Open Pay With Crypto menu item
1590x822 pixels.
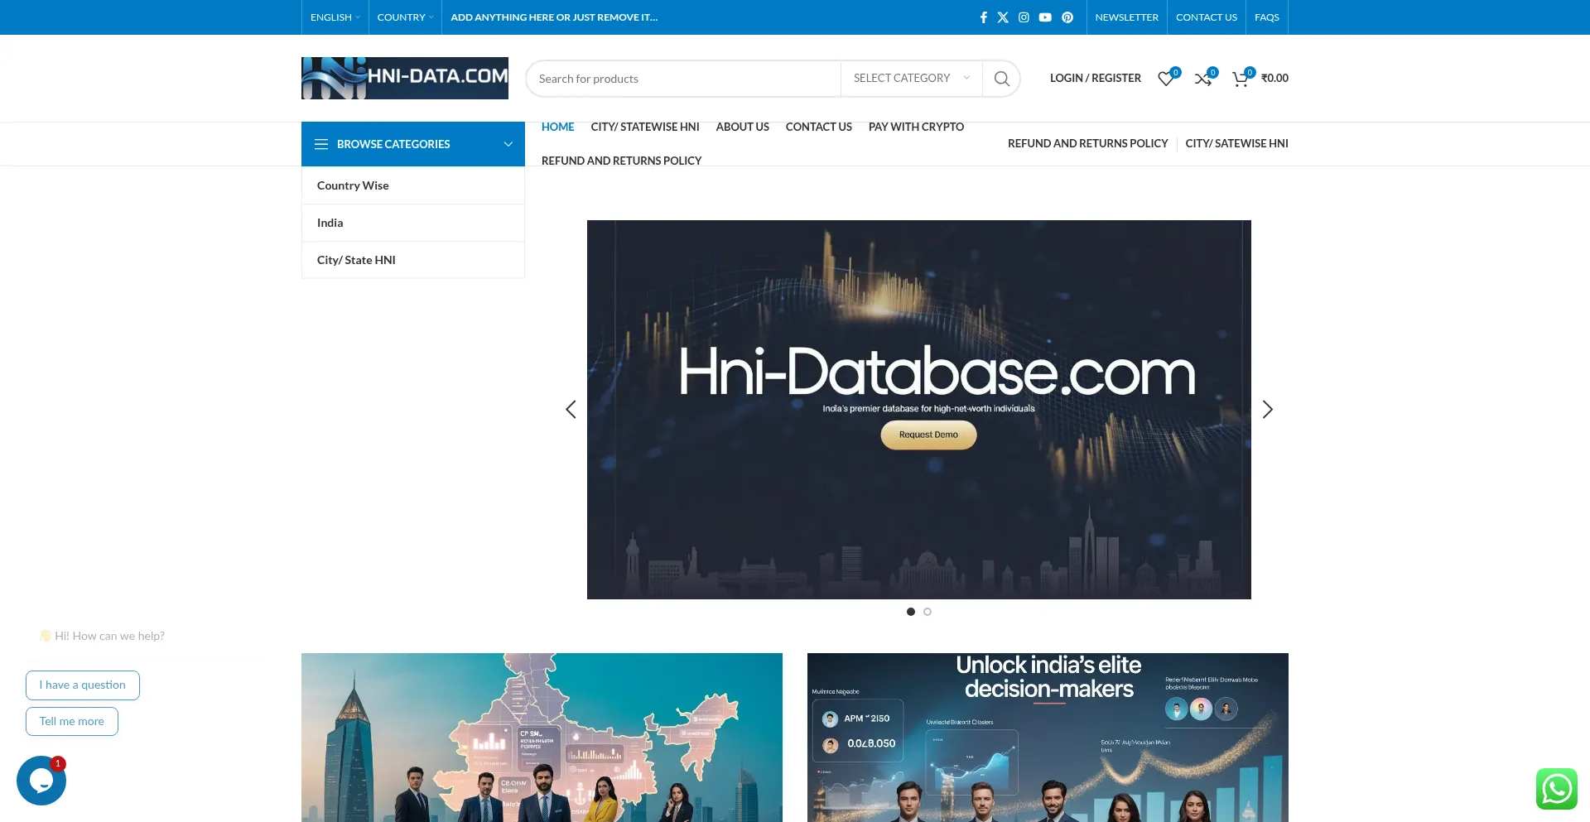click(x=916, y=127)
